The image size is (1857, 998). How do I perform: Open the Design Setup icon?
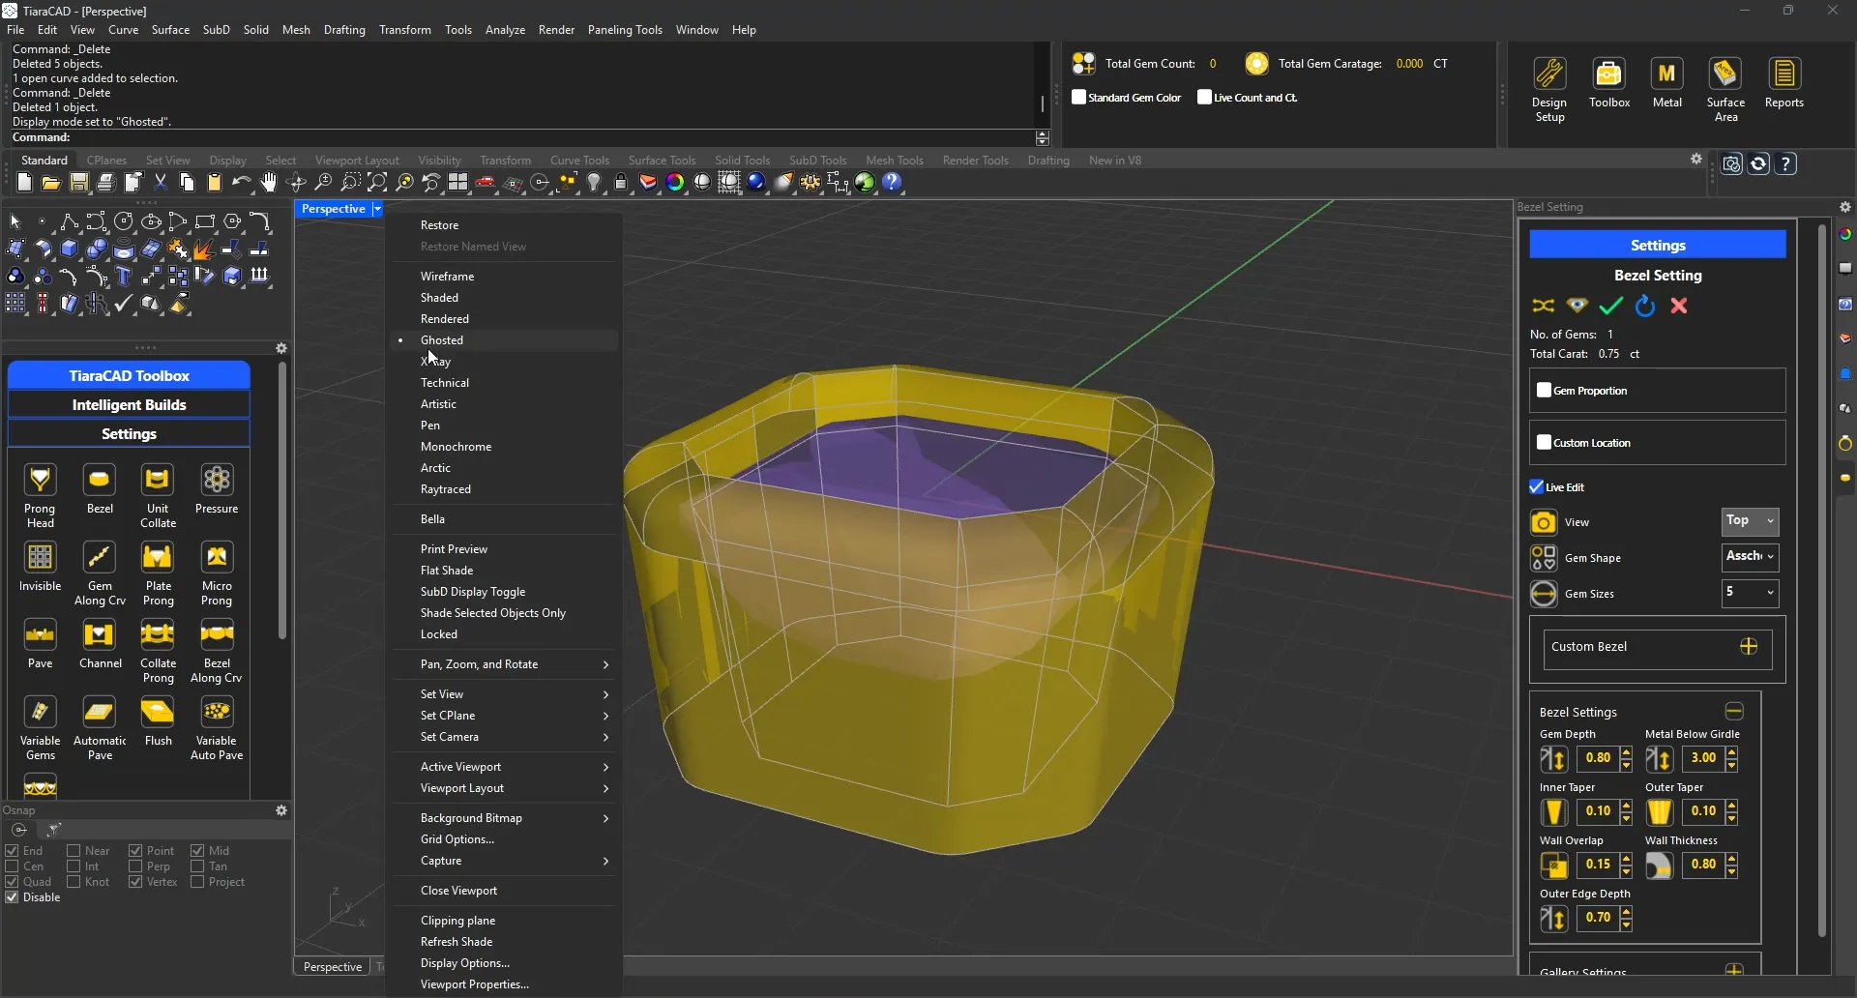1549,75
